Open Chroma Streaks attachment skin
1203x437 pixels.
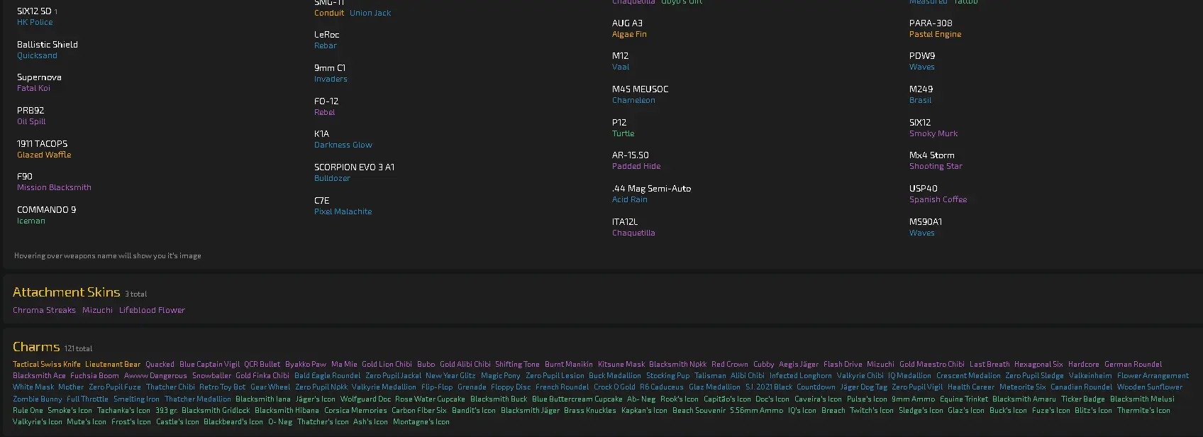click(x=44, y=311)
